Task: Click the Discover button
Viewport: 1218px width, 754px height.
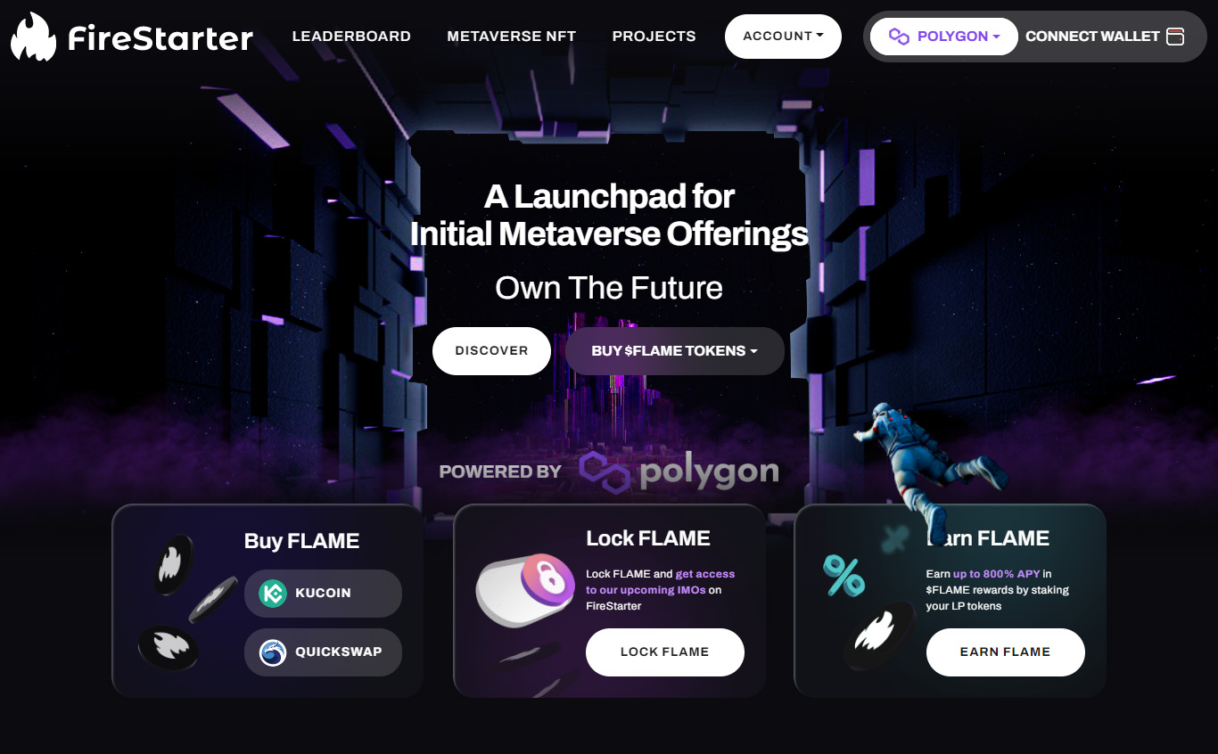Action: coord(492,351)
